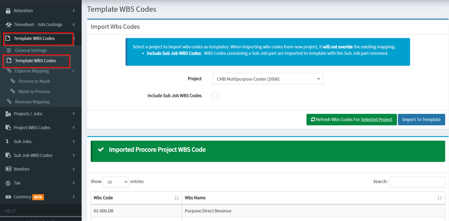Click the Import To Template button
This screenshot has width=449, height=221.
(x=421, y=120)
